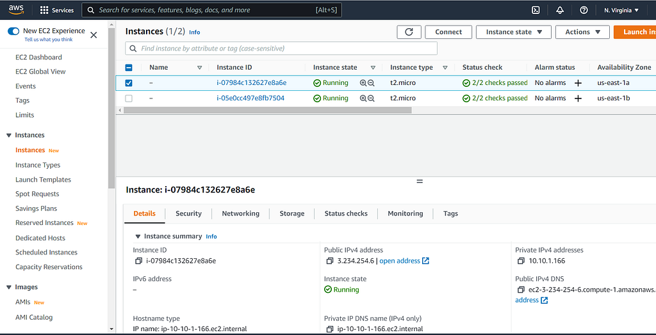Open EC2 Global View in sidebar
Image resolution: width=656 pixels, height=335 pixels.
pos(40,72)
